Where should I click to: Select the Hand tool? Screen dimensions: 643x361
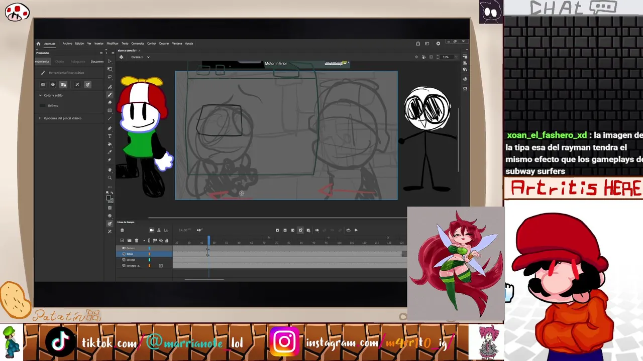110,170
